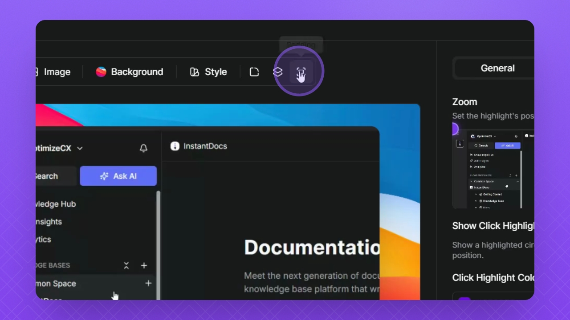Add a knowledge base with the plus icon

click(x=144, y=265)
